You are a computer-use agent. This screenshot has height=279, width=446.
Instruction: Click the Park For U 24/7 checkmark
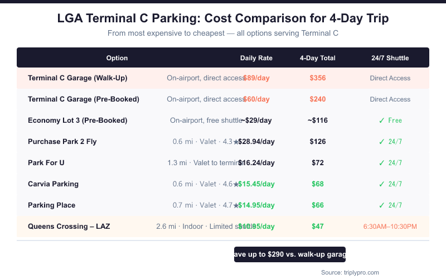pos(382,163)
